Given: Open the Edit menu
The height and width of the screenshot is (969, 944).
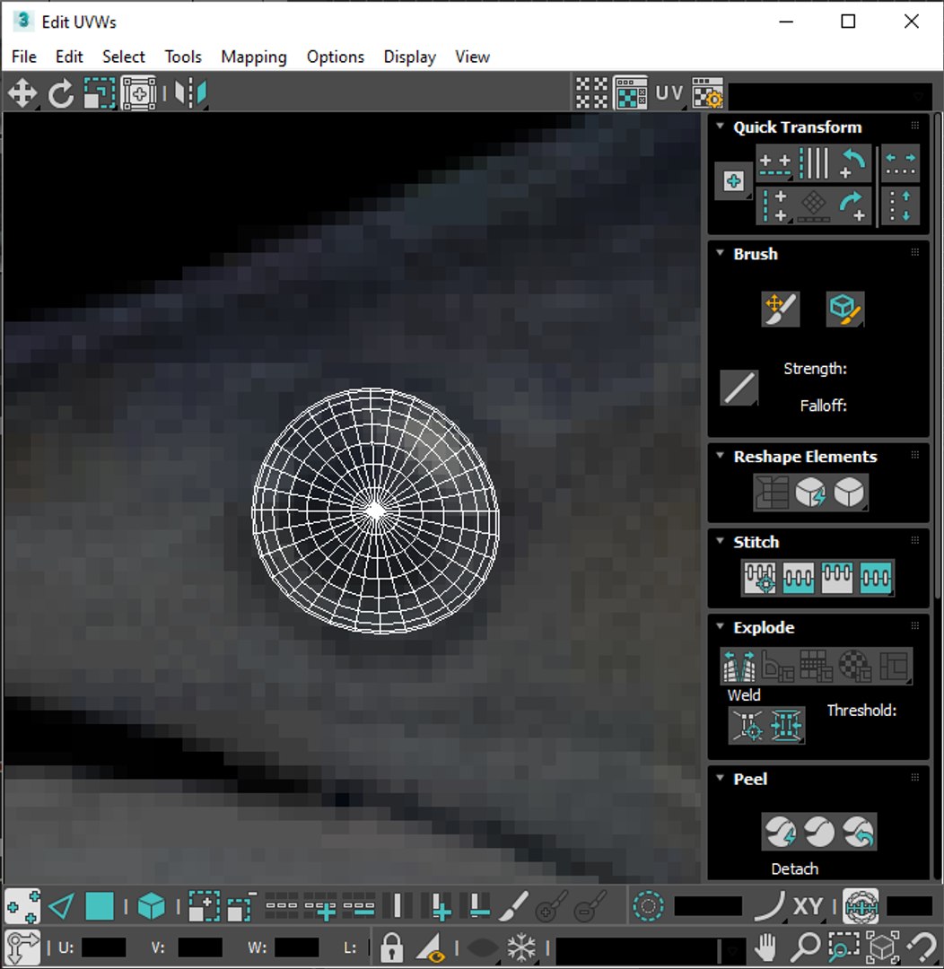Looking at the screenshot, I should pos(69,57).
